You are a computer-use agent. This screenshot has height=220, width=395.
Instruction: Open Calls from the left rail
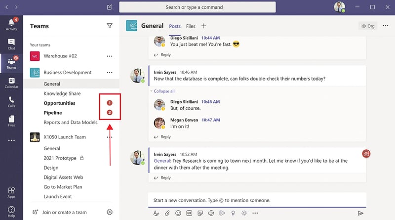pyautogui.click(x=11, y=102)
